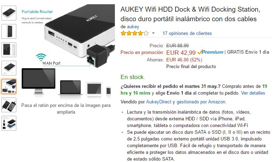Click the En stock availability text
278x162 pixels.
coord(133,77)
